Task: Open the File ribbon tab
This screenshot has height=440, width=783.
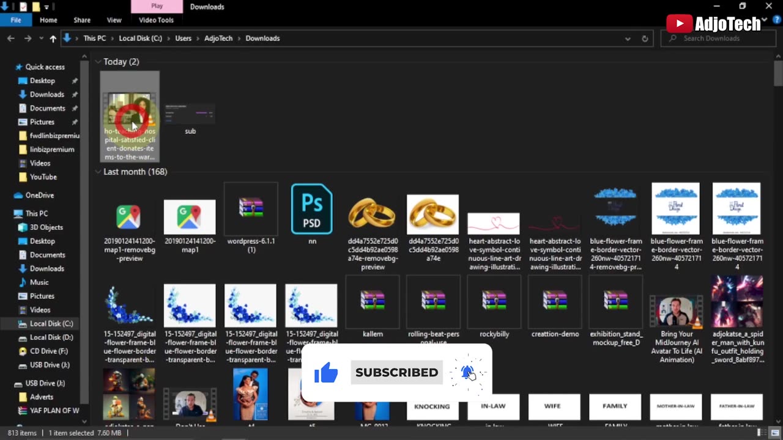Action: (x=16, y=20)
